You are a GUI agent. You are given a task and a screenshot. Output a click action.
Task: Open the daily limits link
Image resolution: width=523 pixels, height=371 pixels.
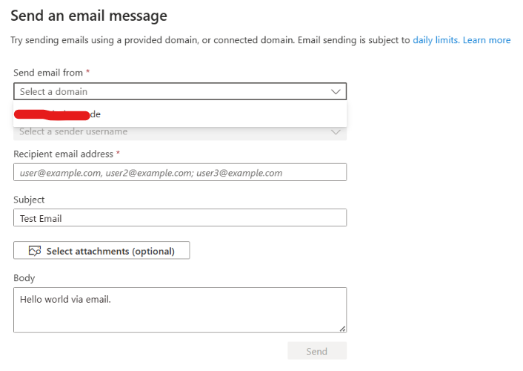436,40
